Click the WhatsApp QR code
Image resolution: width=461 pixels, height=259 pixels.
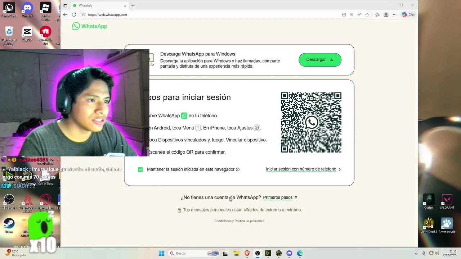(x=311, y=122)
